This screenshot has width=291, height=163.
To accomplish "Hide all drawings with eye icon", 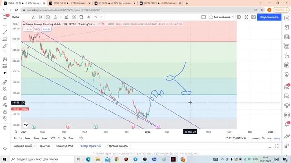I will click(x=5, y=118).
